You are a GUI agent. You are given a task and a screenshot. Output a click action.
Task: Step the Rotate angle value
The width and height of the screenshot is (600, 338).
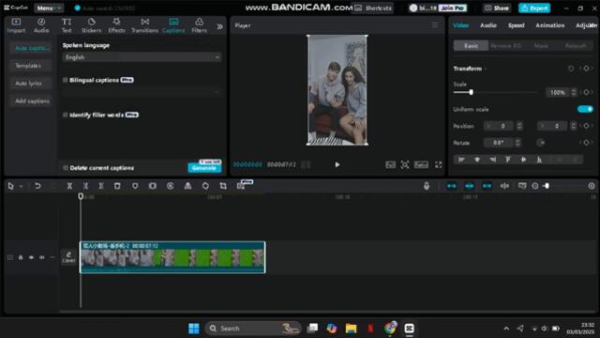point(517,143)
